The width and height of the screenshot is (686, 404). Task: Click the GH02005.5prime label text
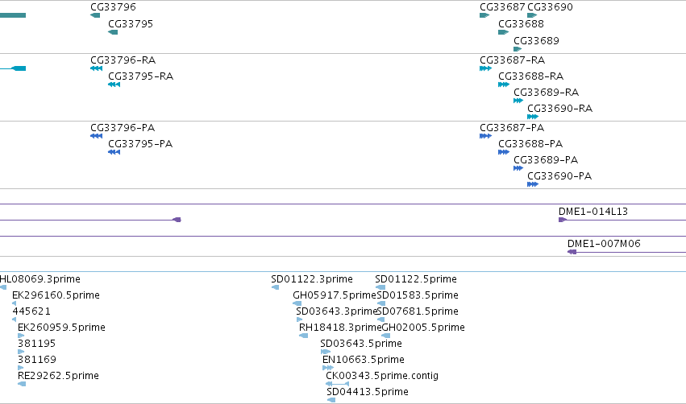(423, 327)
